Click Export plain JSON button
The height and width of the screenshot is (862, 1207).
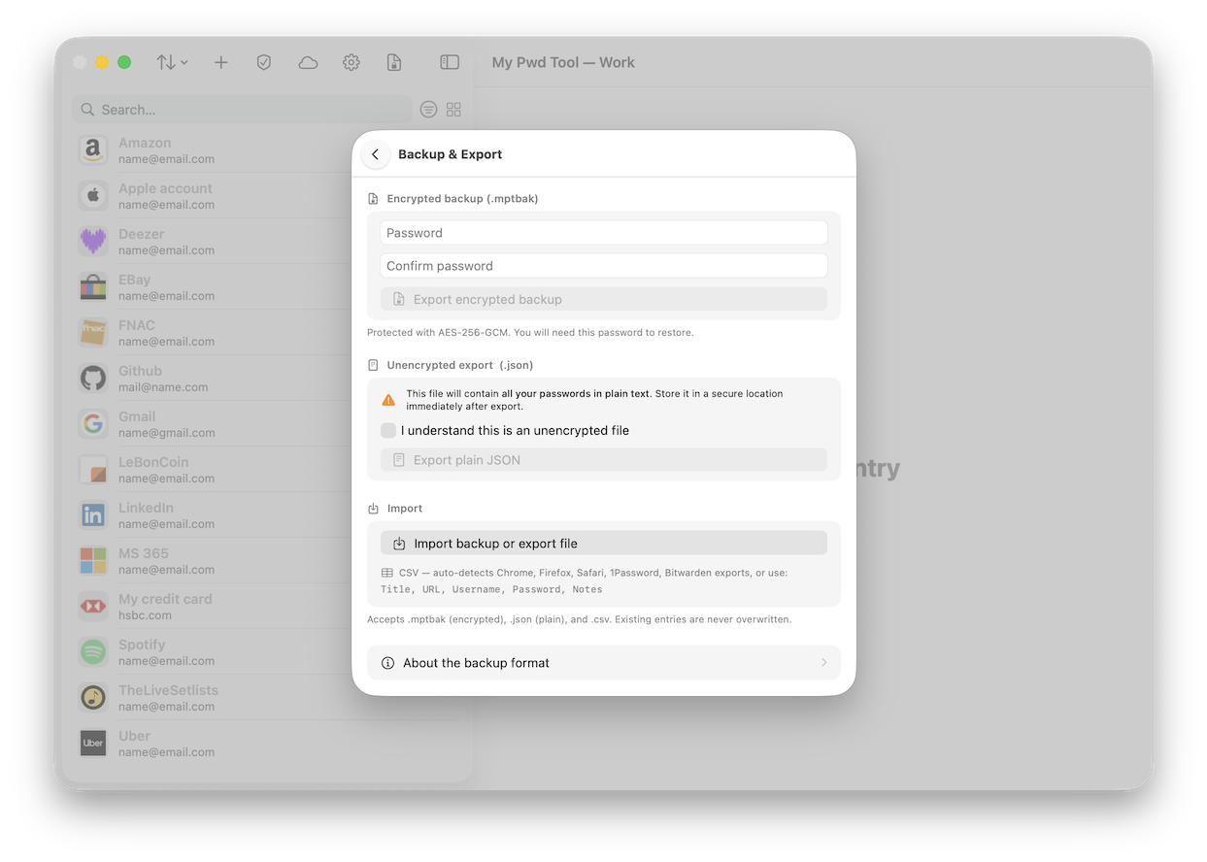tap(604, 460)
